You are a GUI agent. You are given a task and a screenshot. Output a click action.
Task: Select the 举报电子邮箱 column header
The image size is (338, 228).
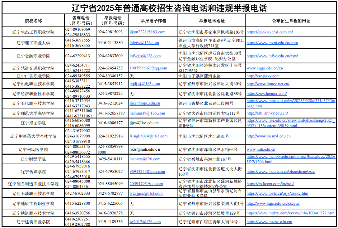pyautogui.click(x=154, y=21)
